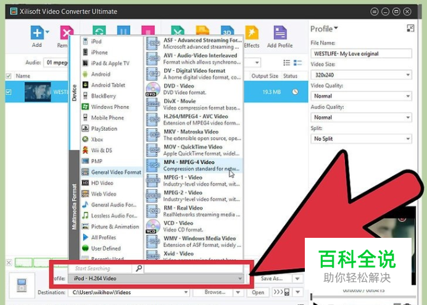Screen dimensions: 427x305
Task: Open iPod device category
Action: [112, 41]
